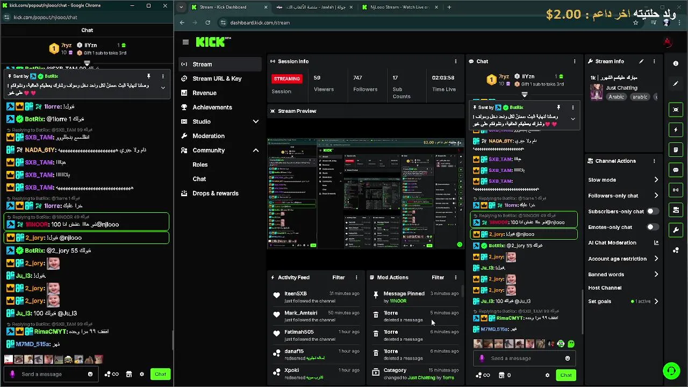
Task: Click dashboard chat vertical scrollbar
Action: point(583,313)
